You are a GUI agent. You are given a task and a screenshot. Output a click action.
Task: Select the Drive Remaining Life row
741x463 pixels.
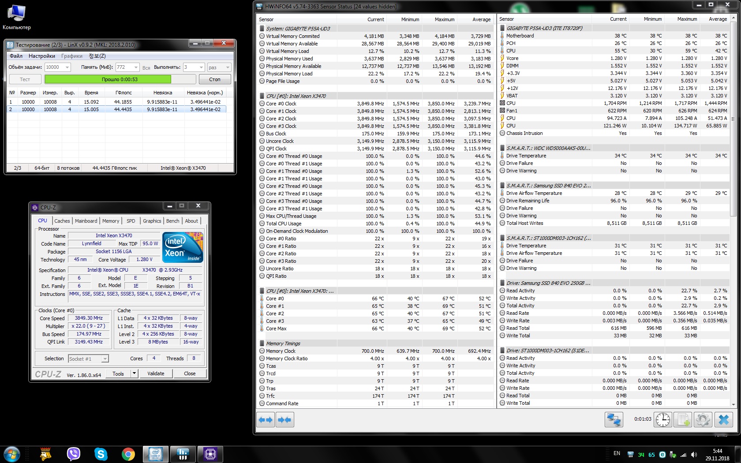pyautogui.click(x=614, y=201)
